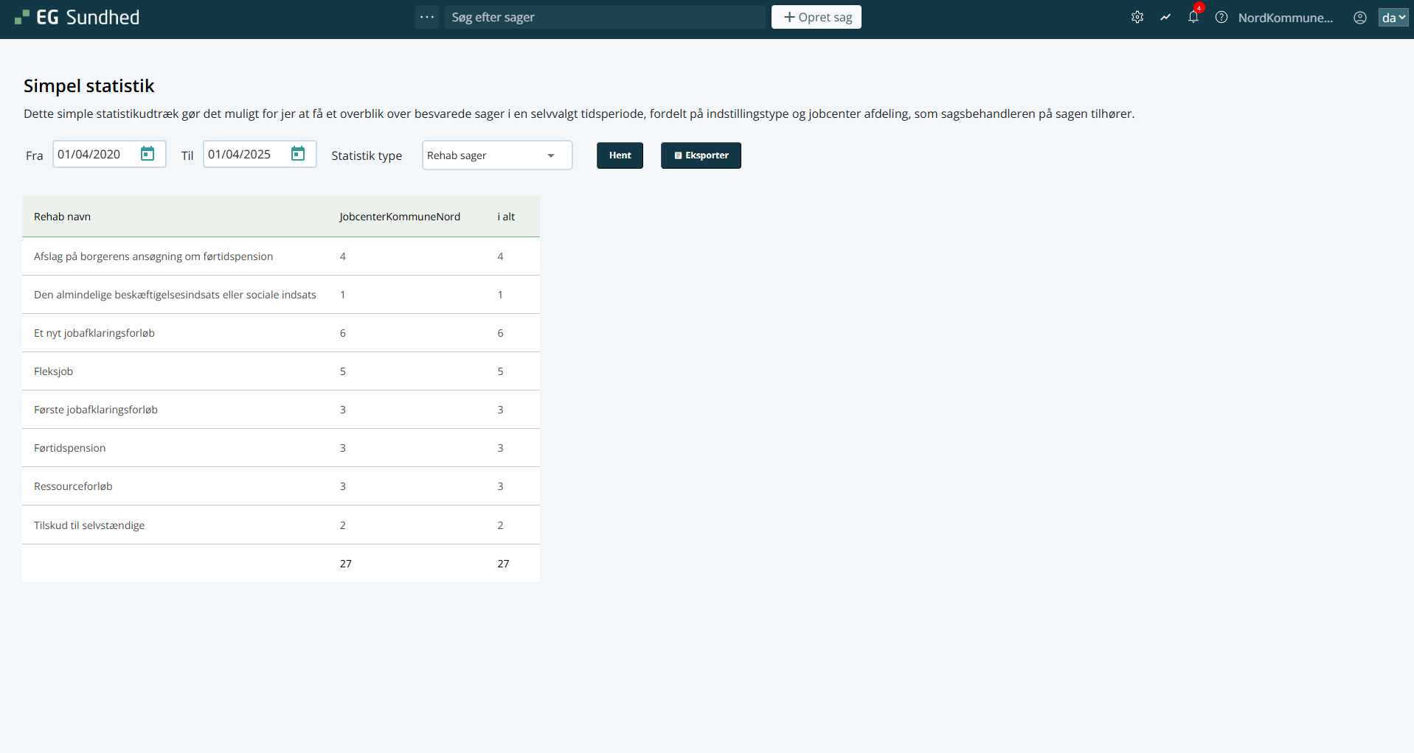
Task: Open the 'da' language selector
Action: [1393, 18]
